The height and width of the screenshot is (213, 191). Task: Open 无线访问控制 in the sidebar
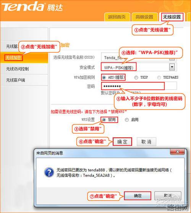[18, 69]
